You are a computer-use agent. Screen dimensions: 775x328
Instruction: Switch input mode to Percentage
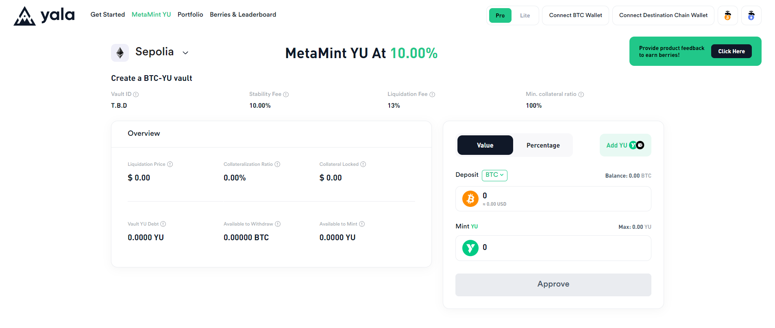coord(543,145)
